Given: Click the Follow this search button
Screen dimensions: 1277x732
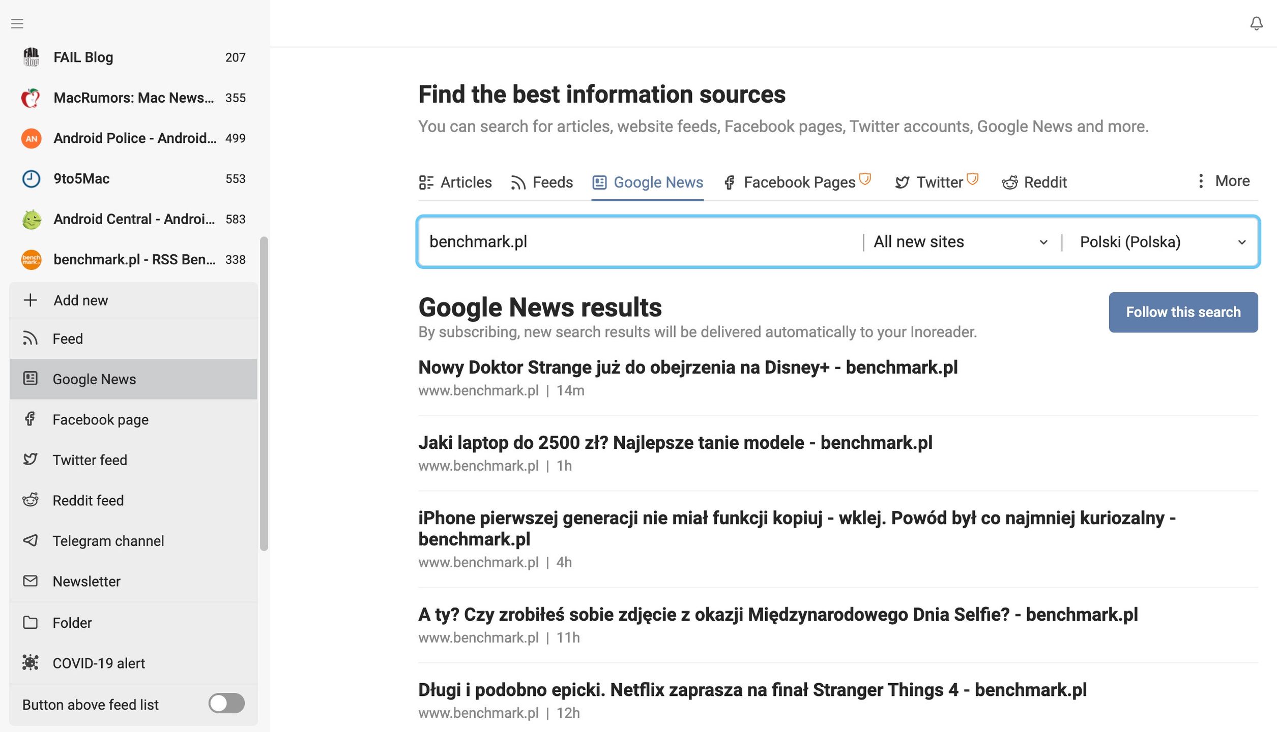Looking at the screenshot, I should tap(1183, 312).
